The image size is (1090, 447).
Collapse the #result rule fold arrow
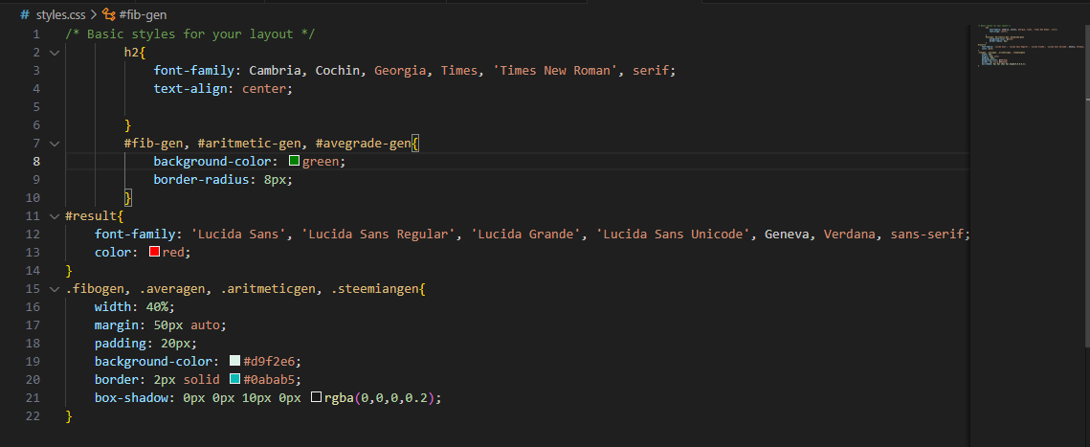[x=55, y=216]
